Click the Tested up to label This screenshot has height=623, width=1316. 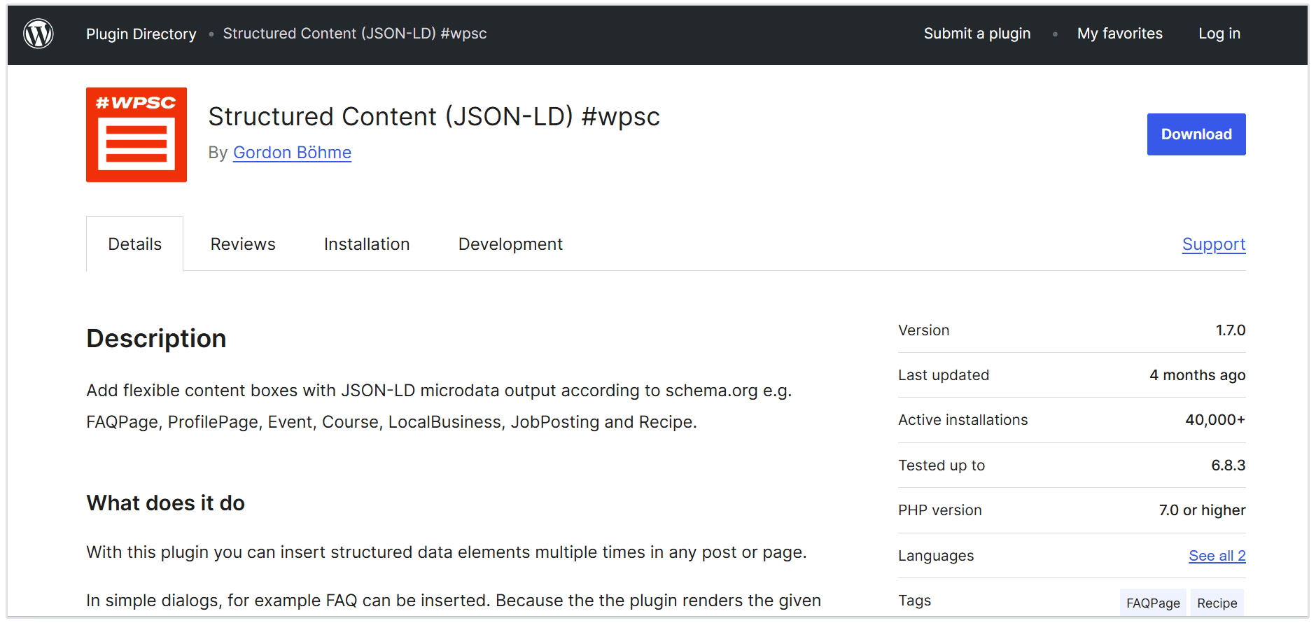click(x=941, y=465)
